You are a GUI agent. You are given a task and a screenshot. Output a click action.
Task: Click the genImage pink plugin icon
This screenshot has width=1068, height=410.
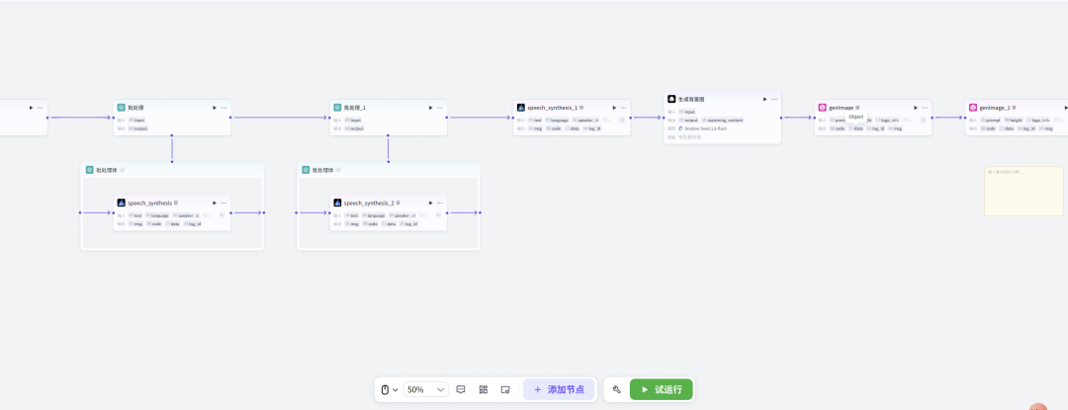pos(822,108)
